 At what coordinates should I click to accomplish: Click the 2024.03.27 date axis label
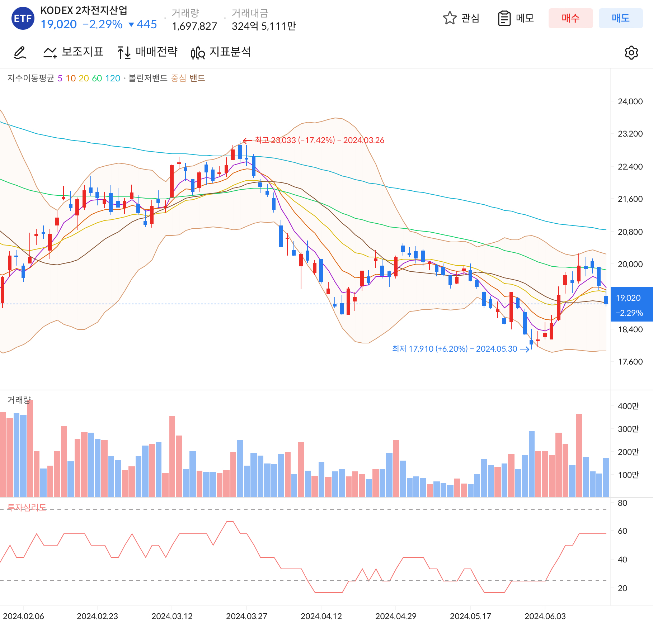246,616
